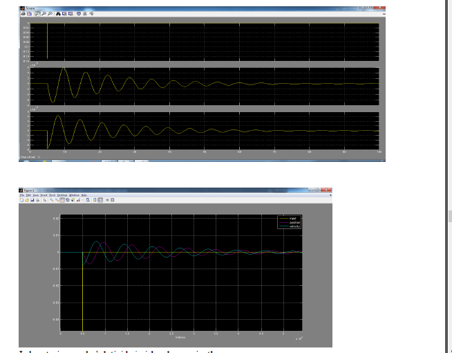Screen dimensions: 452x353
Task: Toggle Insert Legend button in Figure toolbar
Action: 100,200
